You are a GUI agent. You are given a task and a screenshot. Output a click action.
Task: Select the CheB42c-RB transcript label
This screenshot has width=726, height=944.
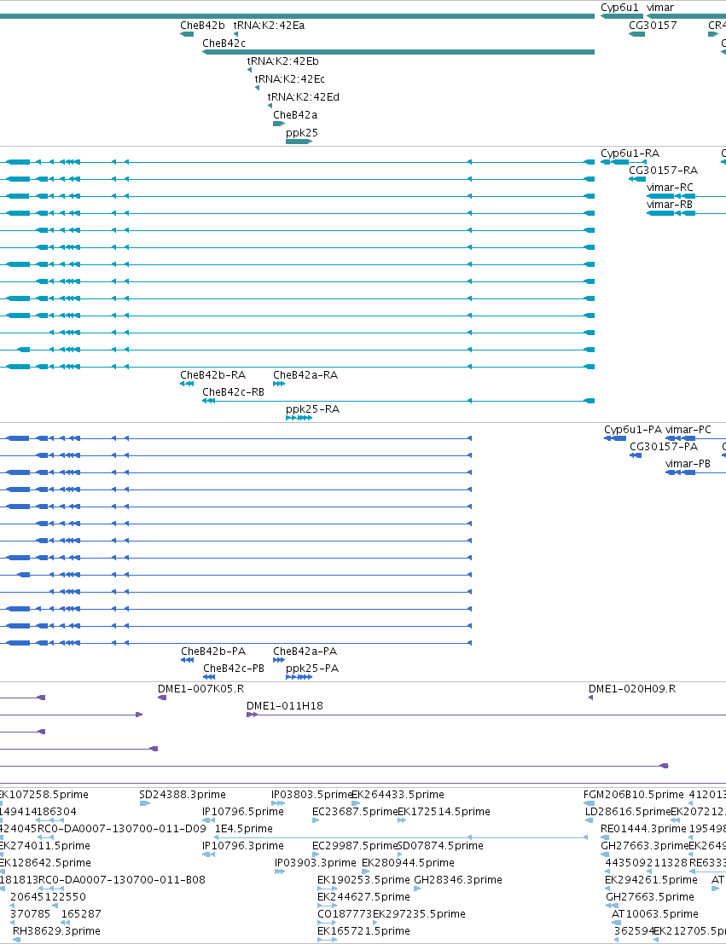click(233, 392)
